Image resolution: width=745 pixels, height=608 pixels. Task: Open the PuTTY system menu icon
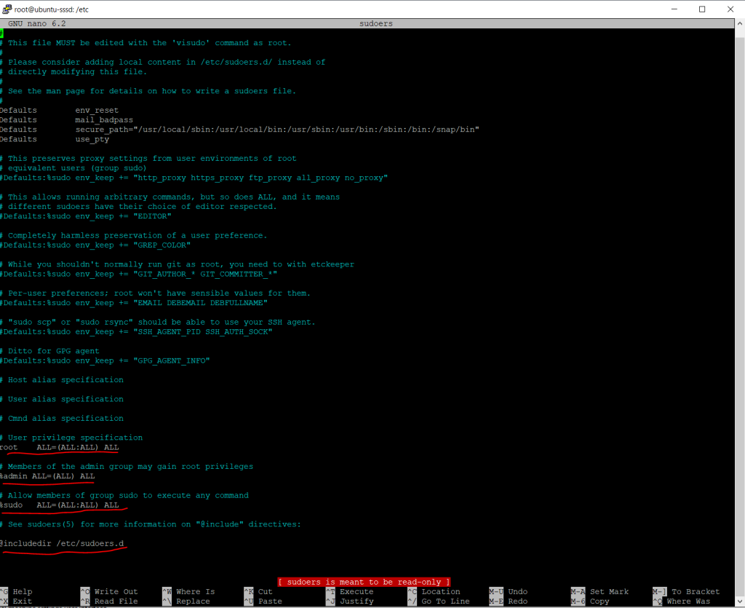[7, 9]
